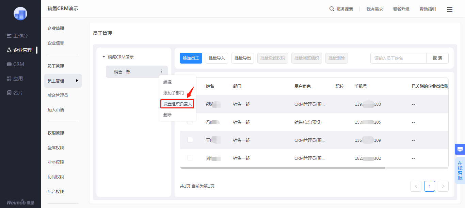Open 企业信息 in the secondary menu

click(56, 43)
